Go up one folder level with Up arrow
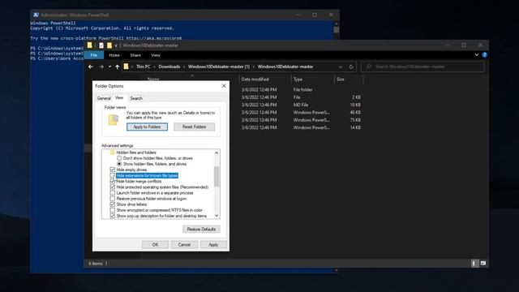This screenshot has height=292, width=519. tap(117, 67)
